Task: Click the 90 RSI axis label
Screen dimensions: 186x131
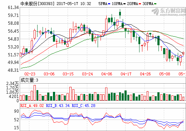Action: pos(16,111)
